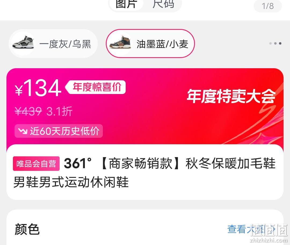Click the 361° brand name
Image resolution: width=290 pixels, height=245 pixels.
point(78,163)
